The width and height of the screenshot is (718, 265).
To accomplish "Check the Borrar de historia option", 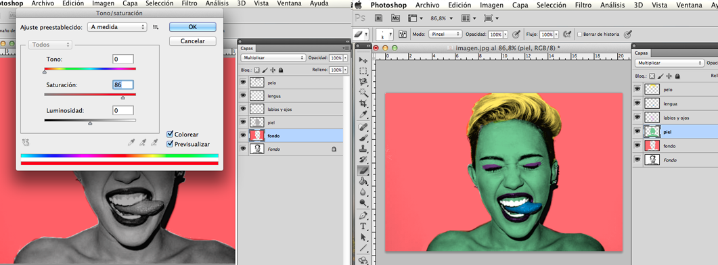I will tap(580, 34).
